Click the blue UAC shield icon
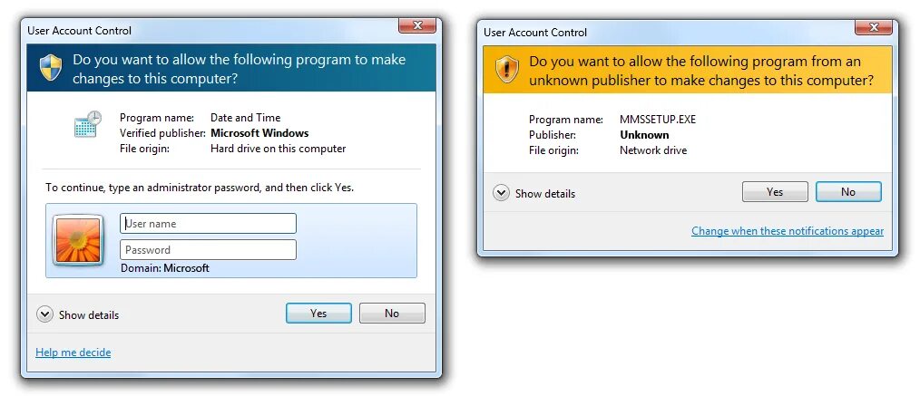The height and width of the screenshot is (396, 920). [x=51, y=68]
